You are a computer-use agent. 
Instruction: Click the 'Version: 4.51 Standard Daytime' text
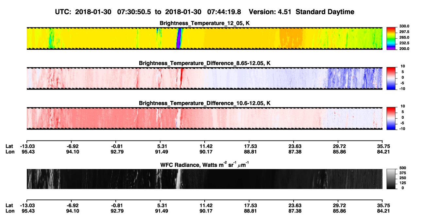[x=301, y=12]
